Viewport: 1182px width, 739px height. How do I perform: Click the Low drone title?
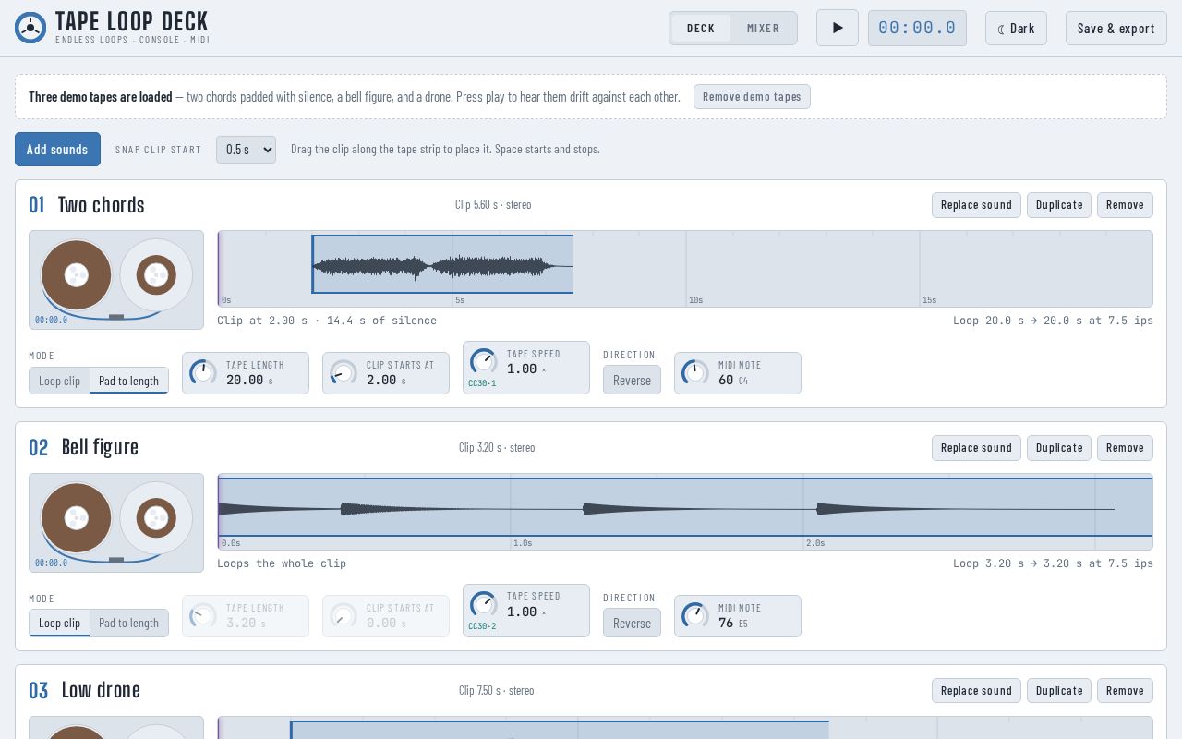coord(101,691)
